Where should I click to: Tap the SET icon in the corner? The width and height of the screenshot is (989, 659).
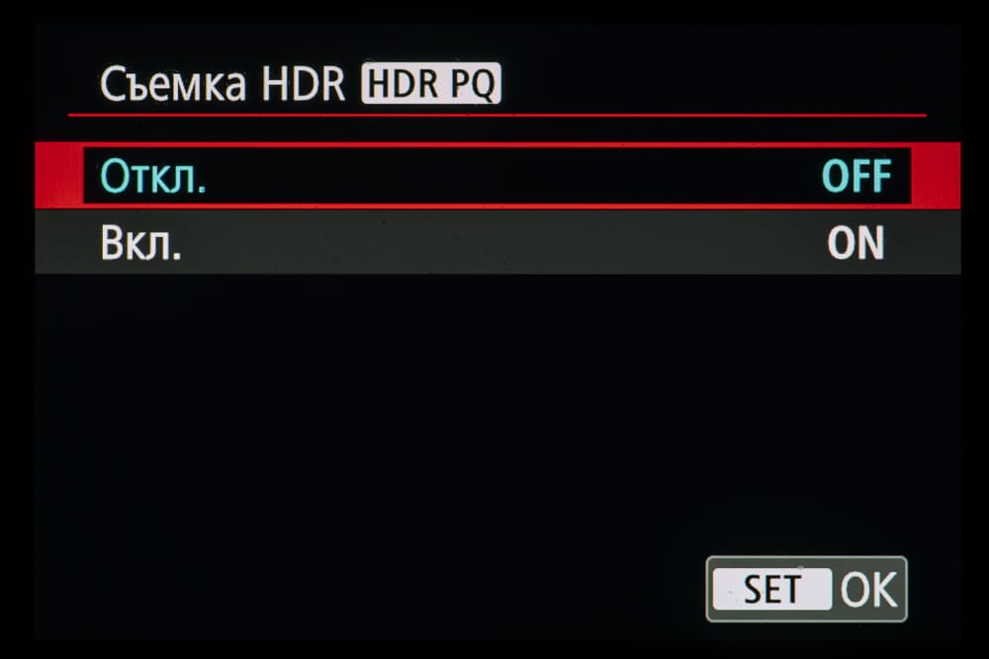click(x=772, y=589)
